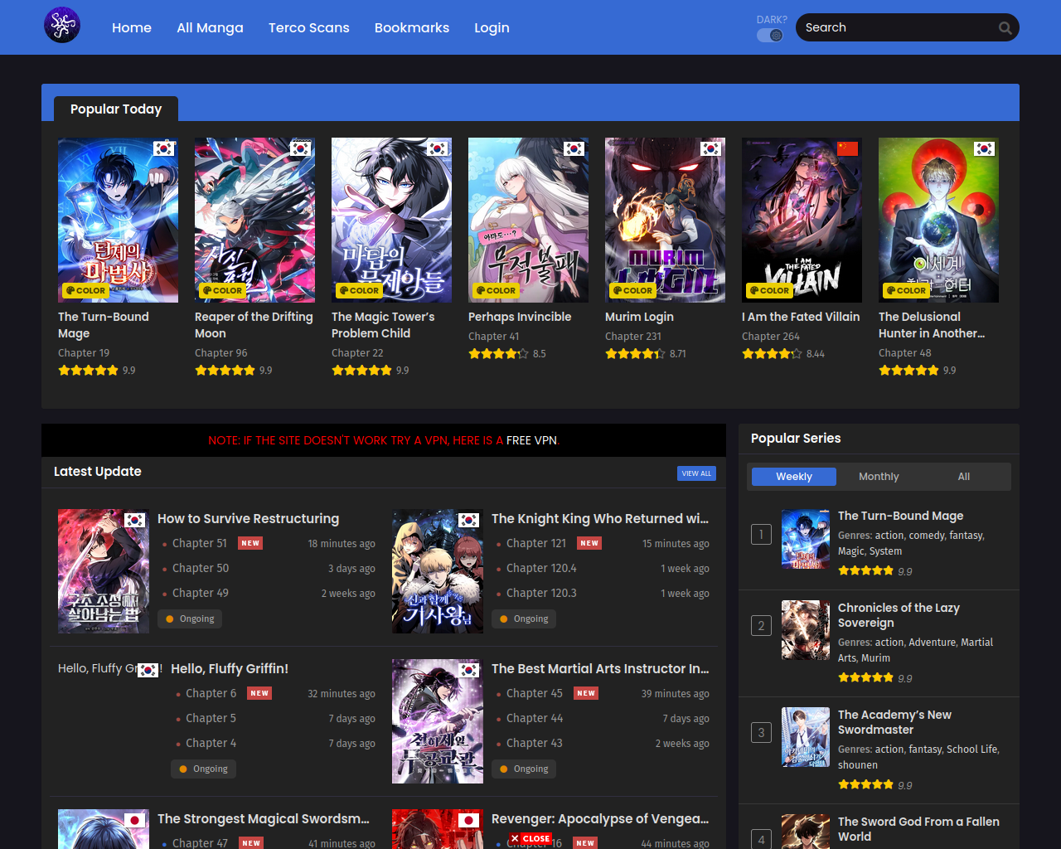
Task: Click School Life genre under Academy's New Swordmaster
Action: pos(972,749)
